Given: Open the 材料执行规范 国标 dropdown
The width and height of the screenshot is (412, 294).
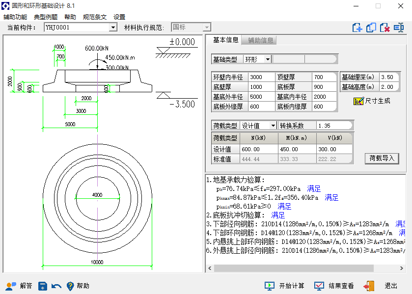Looking at the screenshot, I should tap(207, 27).
